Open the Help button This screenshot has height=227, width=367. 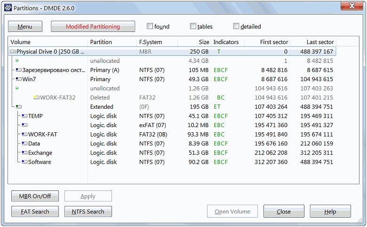coord(330,212)
